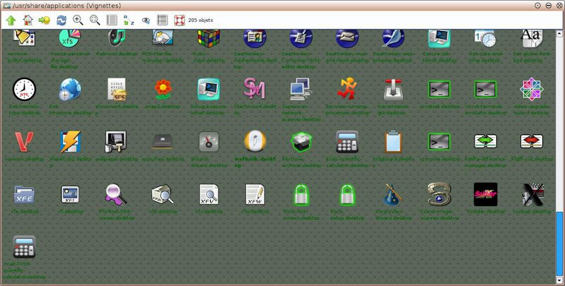Select the xclipboard clipboard icon
The image size is (565, 286).
tap(393, 142)
